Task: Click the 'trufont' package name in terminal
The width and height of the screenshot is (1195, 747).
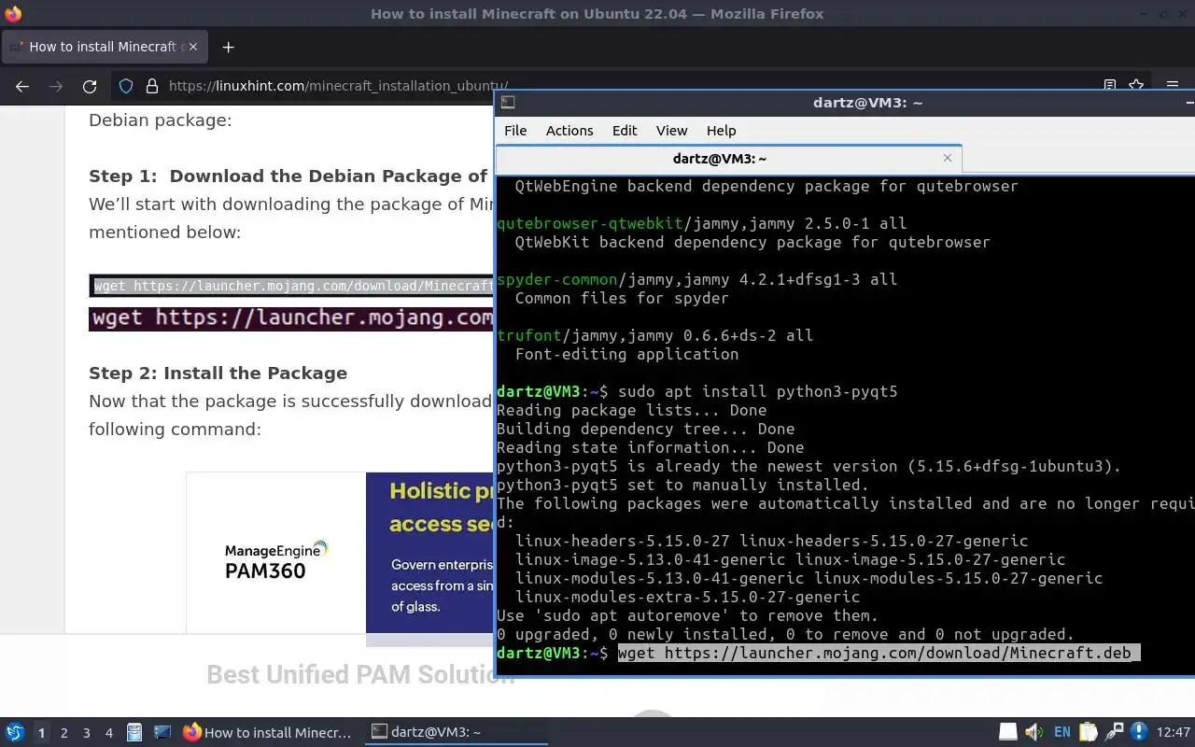Action: tap(529, 335)
